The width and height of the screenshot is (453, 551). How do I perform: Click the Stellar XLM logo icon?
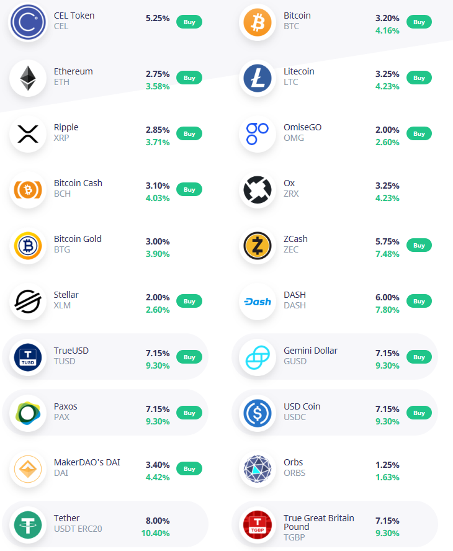pos(28,302)
